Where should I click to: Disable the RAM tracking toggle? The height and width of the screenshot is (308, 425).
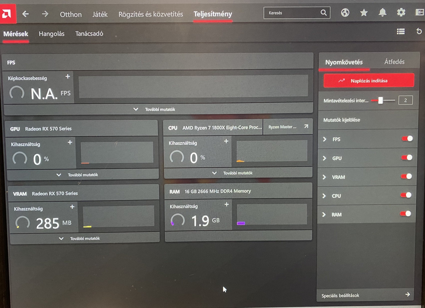pos(406,214)
